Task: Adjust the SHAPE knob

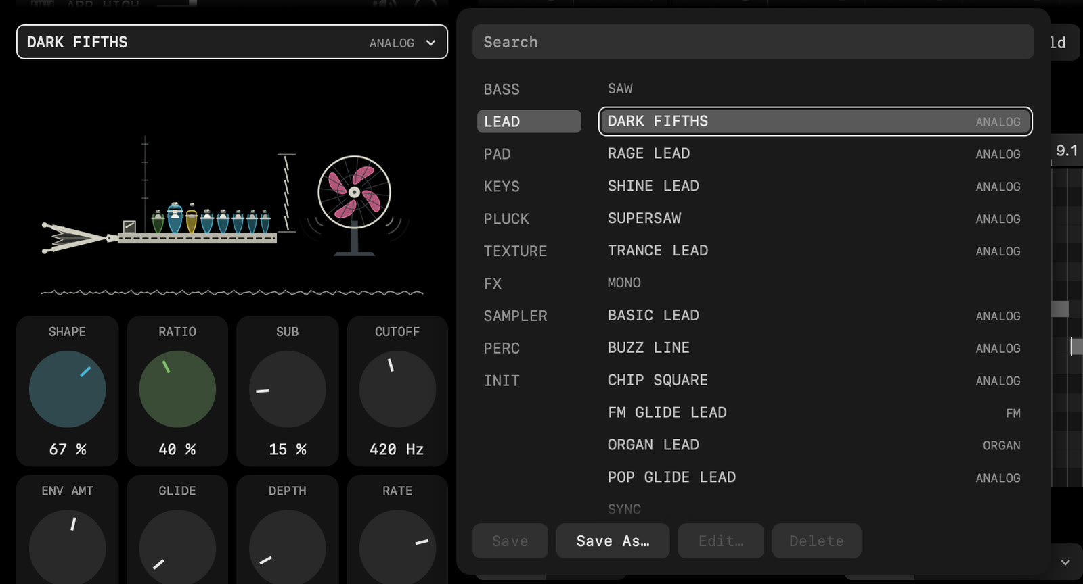Action: click(x=67, y=389)
